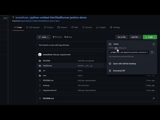The height and width of the screenshot is (120, 160).
Task: Click the file icon of main.py
Action: tap(40, 85)
